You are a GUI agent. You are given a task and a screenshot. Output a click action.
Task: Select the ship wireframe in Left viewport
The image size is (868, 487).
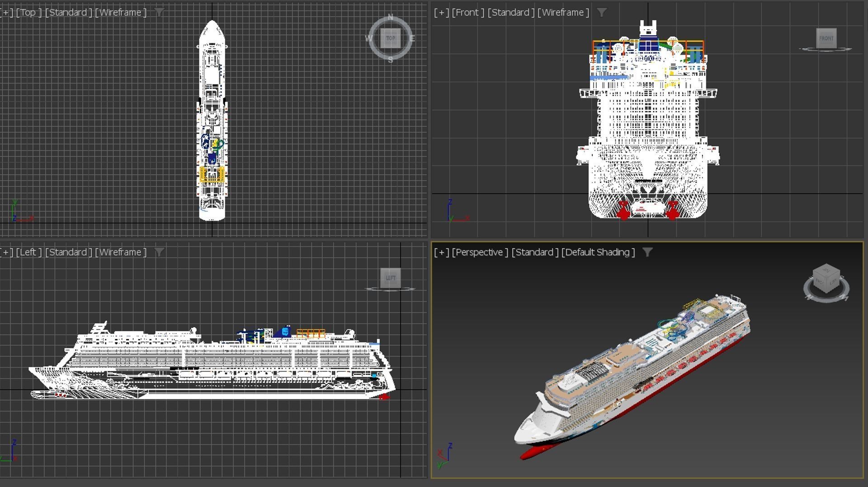[x=212, y=361]
